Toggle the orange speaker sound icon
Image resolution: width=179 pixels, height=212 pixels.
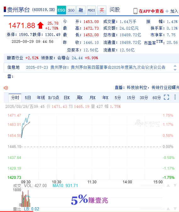(x=6, y=88)
